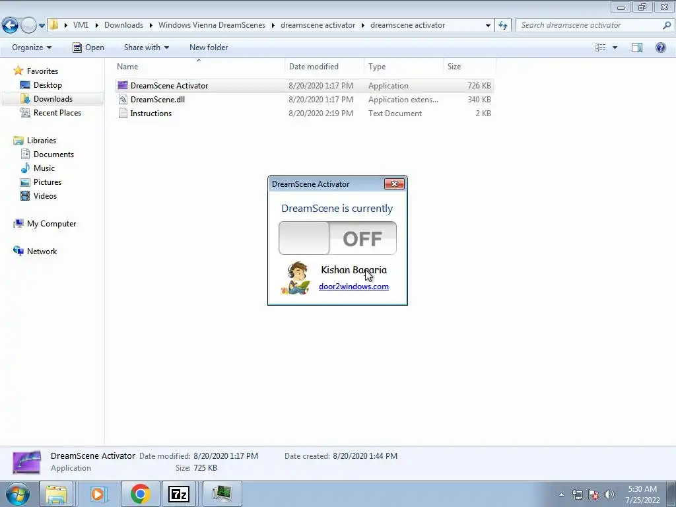676x507 pixels.
Task: Open Explorer Help
Action: (x=660, y=48)
